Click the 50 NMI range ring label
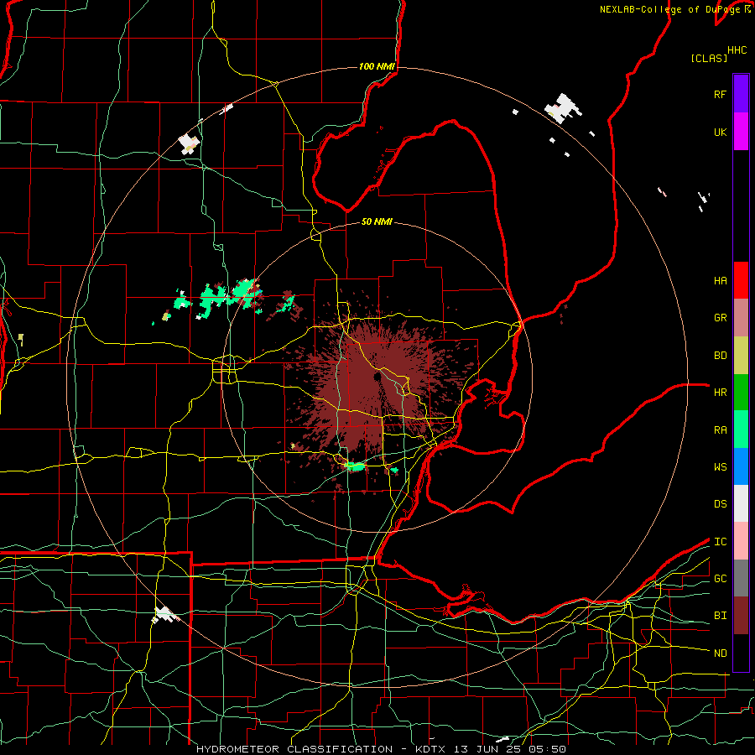This screenshot has width=755, height=755. click(x=377, y=221)
